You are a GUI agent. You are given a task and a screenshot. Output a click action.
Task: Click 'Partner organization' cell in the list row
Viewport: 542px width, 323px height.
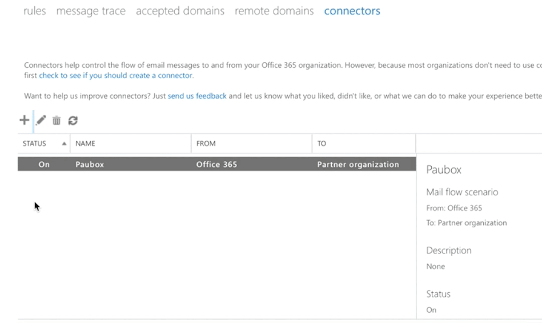coord(358,165)
